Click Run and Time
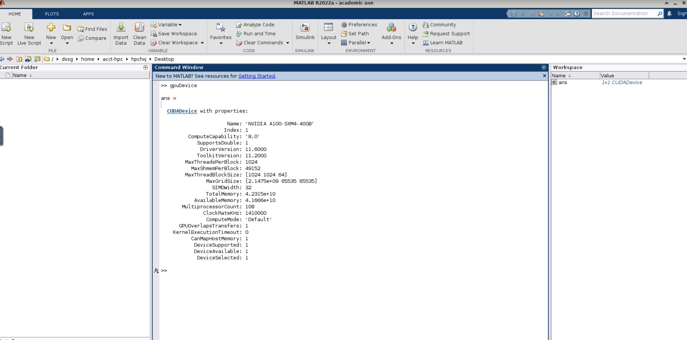 pos(256,33)
